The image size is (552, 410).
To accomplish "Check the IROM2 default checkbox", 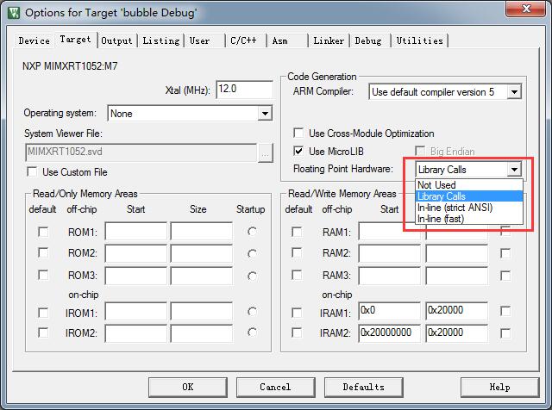I will (43, 332).
